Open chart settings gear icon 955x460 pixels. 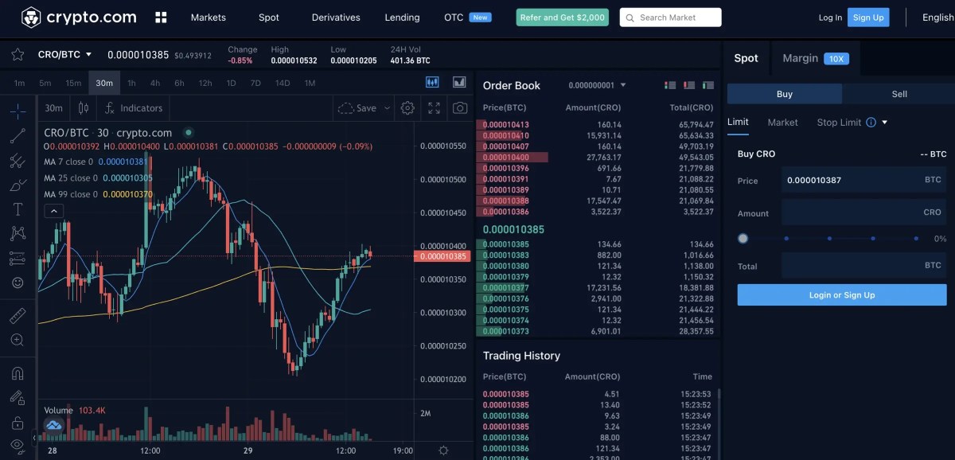tap(407, 108)
